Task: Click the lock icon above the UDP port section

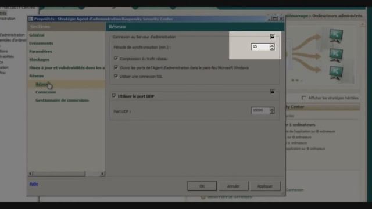Action: coord(272,92)
